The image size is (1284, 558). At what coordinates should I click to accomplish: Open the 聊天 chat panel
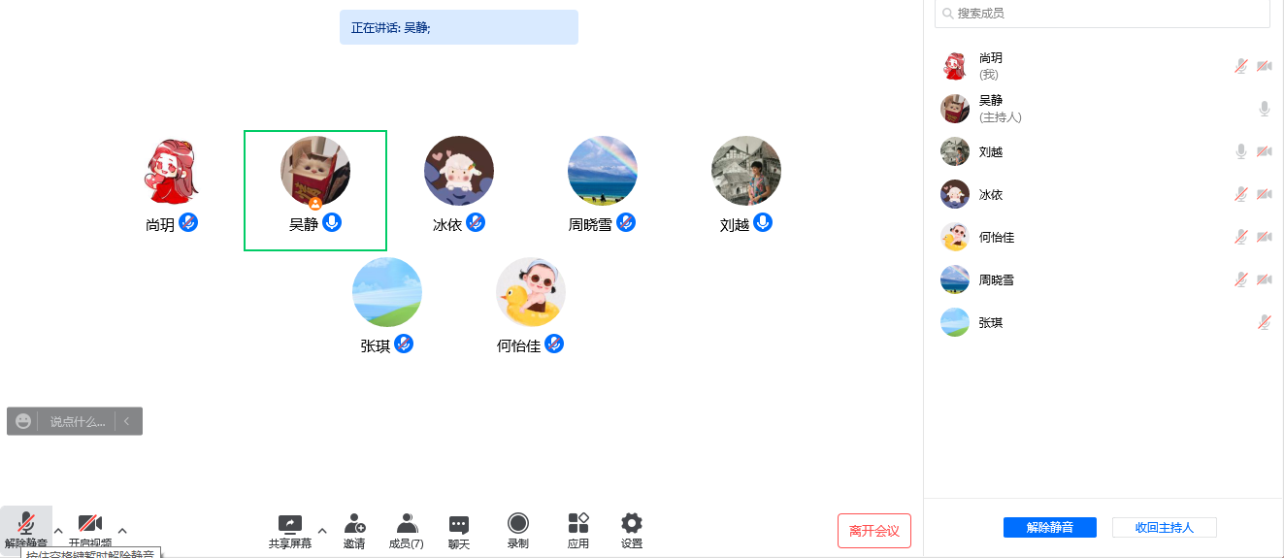tap(459, 525)
